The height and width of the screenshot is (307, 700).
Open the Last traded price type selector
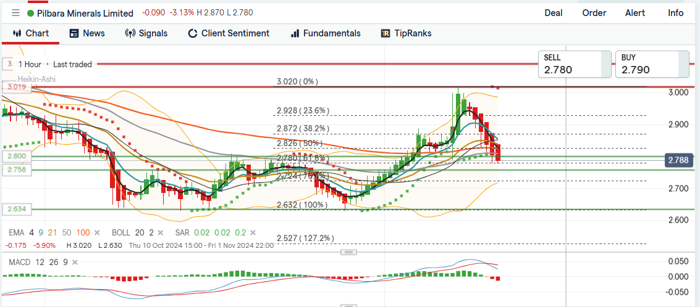pos(72,64)
